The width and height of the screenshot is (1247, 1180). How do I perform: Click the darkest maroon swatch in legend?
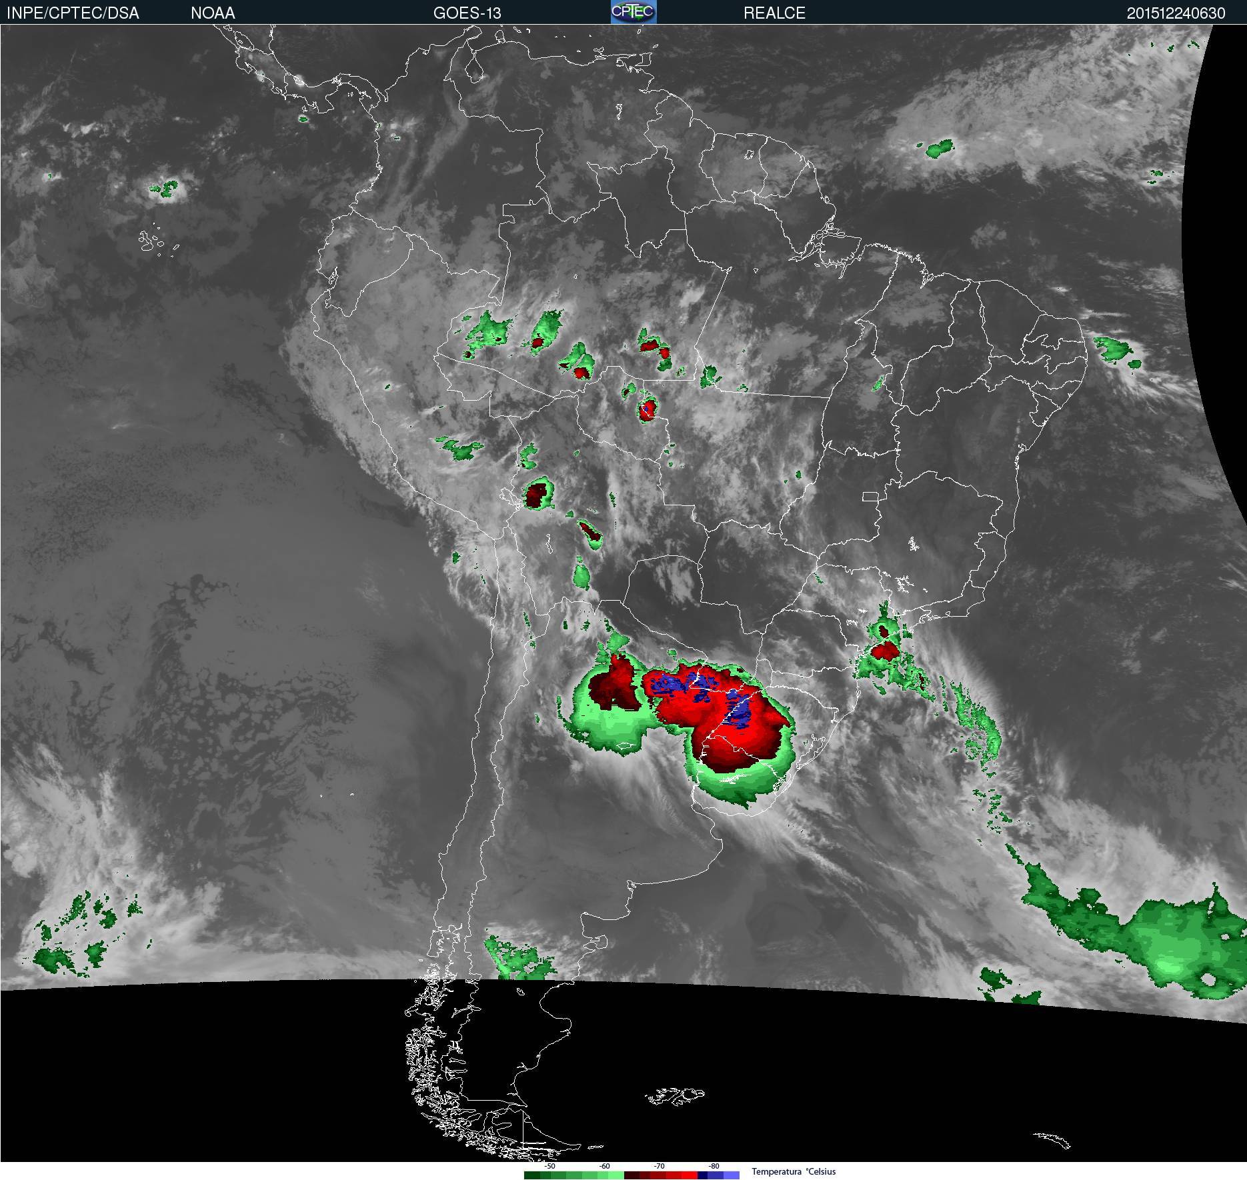click(632, 1175)
